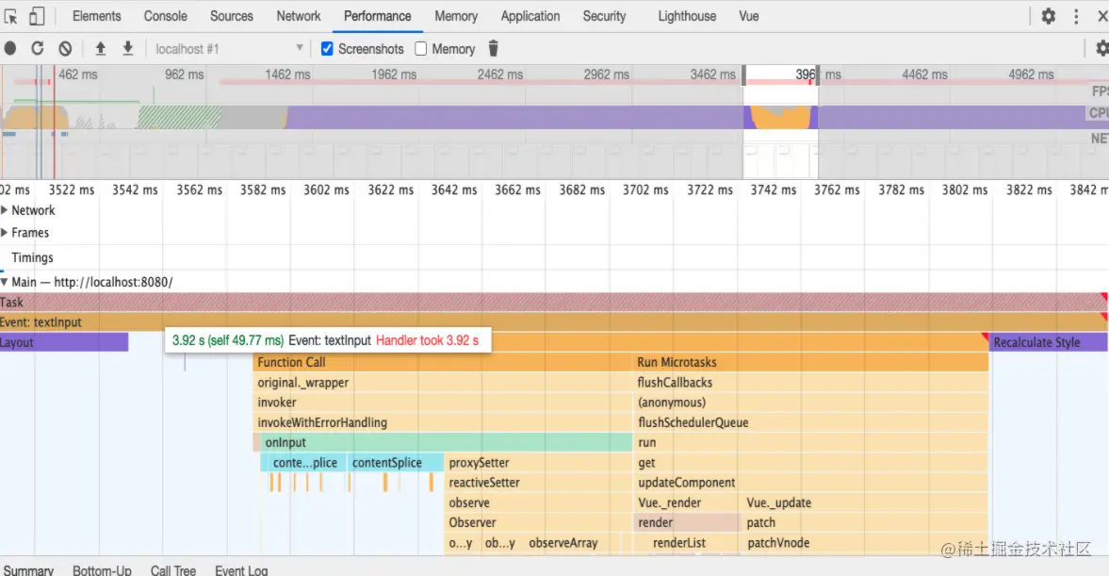Switch to the Elements tab

[x=96, y=16]
